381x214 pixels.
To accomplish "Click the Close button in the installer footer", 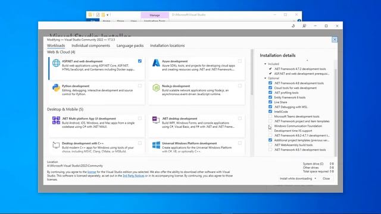I will pos(326,178).
